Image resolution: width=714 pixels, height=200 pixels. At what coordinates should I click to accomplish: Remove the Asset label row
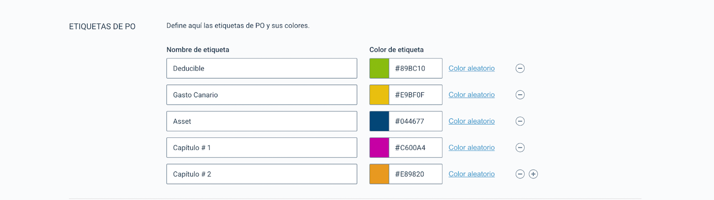click(520, 121)
